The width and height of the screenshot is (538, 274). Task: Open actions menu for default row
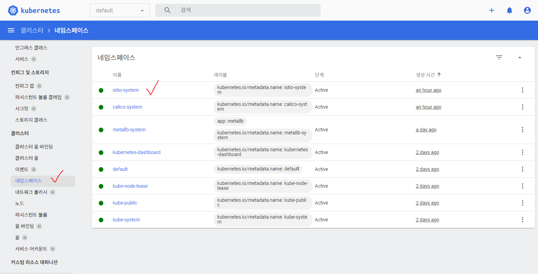523,169
